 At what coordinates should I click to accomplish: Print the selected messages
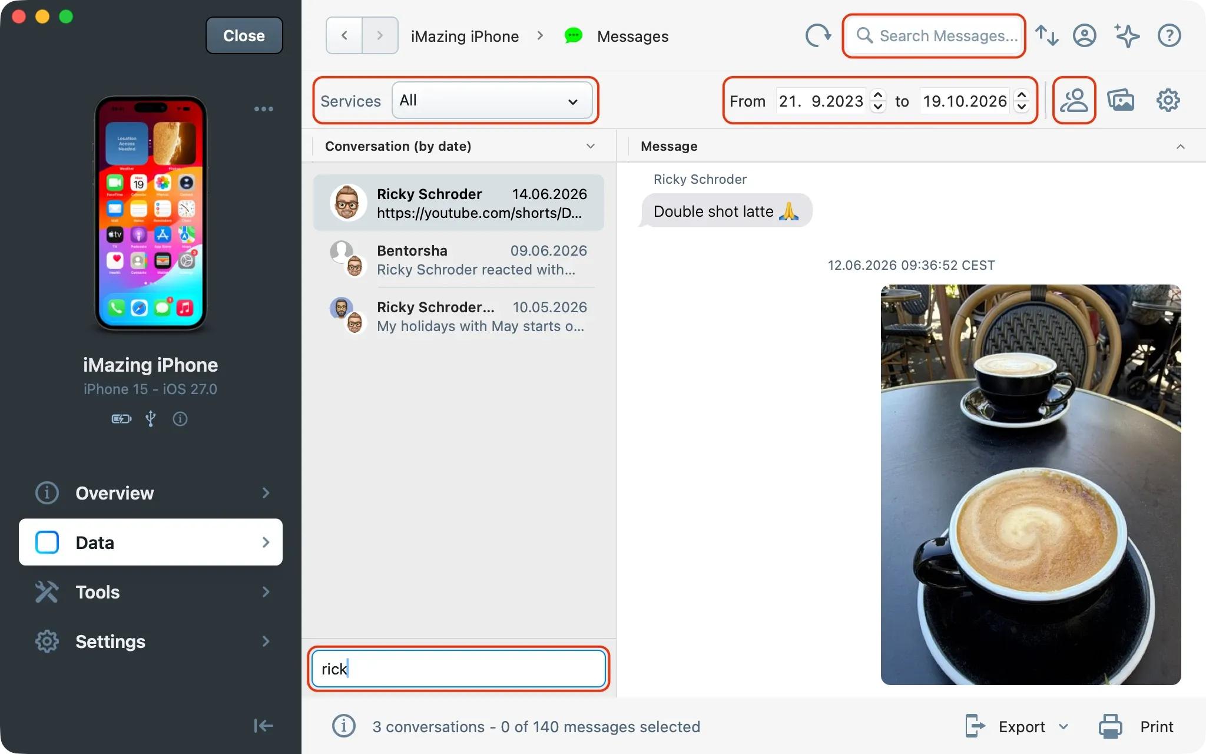[x=1136, y=726]
